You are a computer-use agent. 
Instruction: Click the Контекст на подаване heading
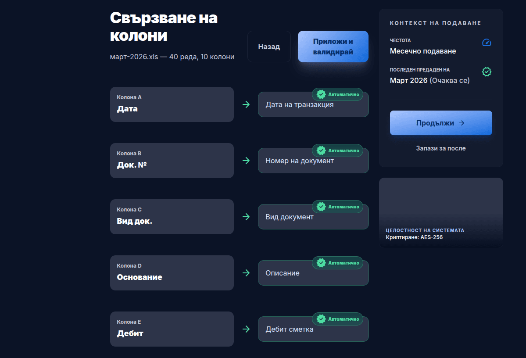[436, 23]
